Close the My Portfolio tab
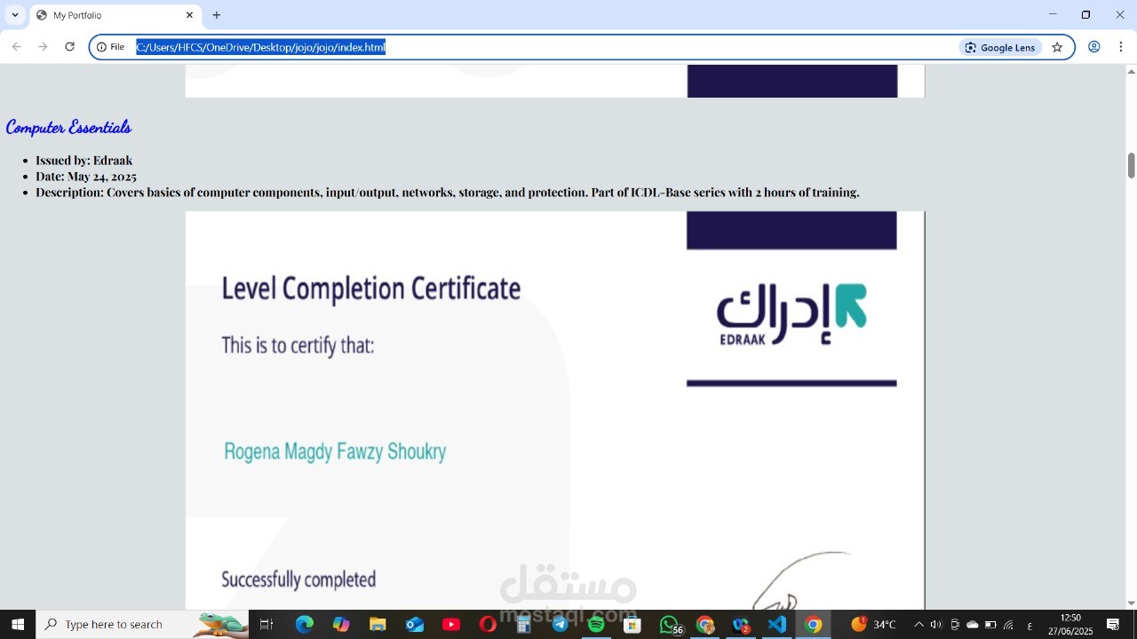 189,15
